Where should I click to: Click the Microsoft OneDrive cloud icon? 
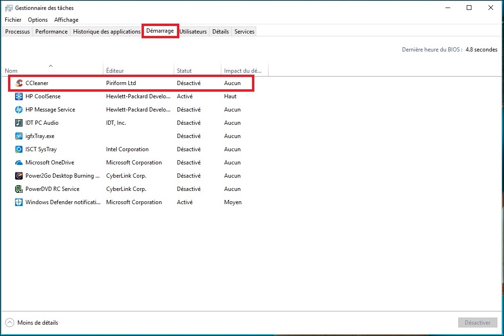19,162
